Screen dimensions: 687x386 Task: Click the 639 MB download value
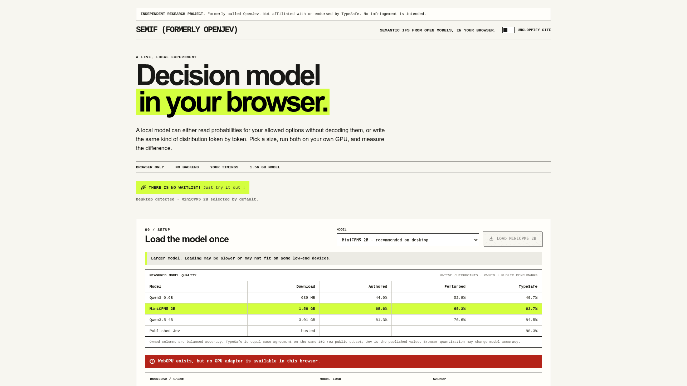[x=308, y=298]
